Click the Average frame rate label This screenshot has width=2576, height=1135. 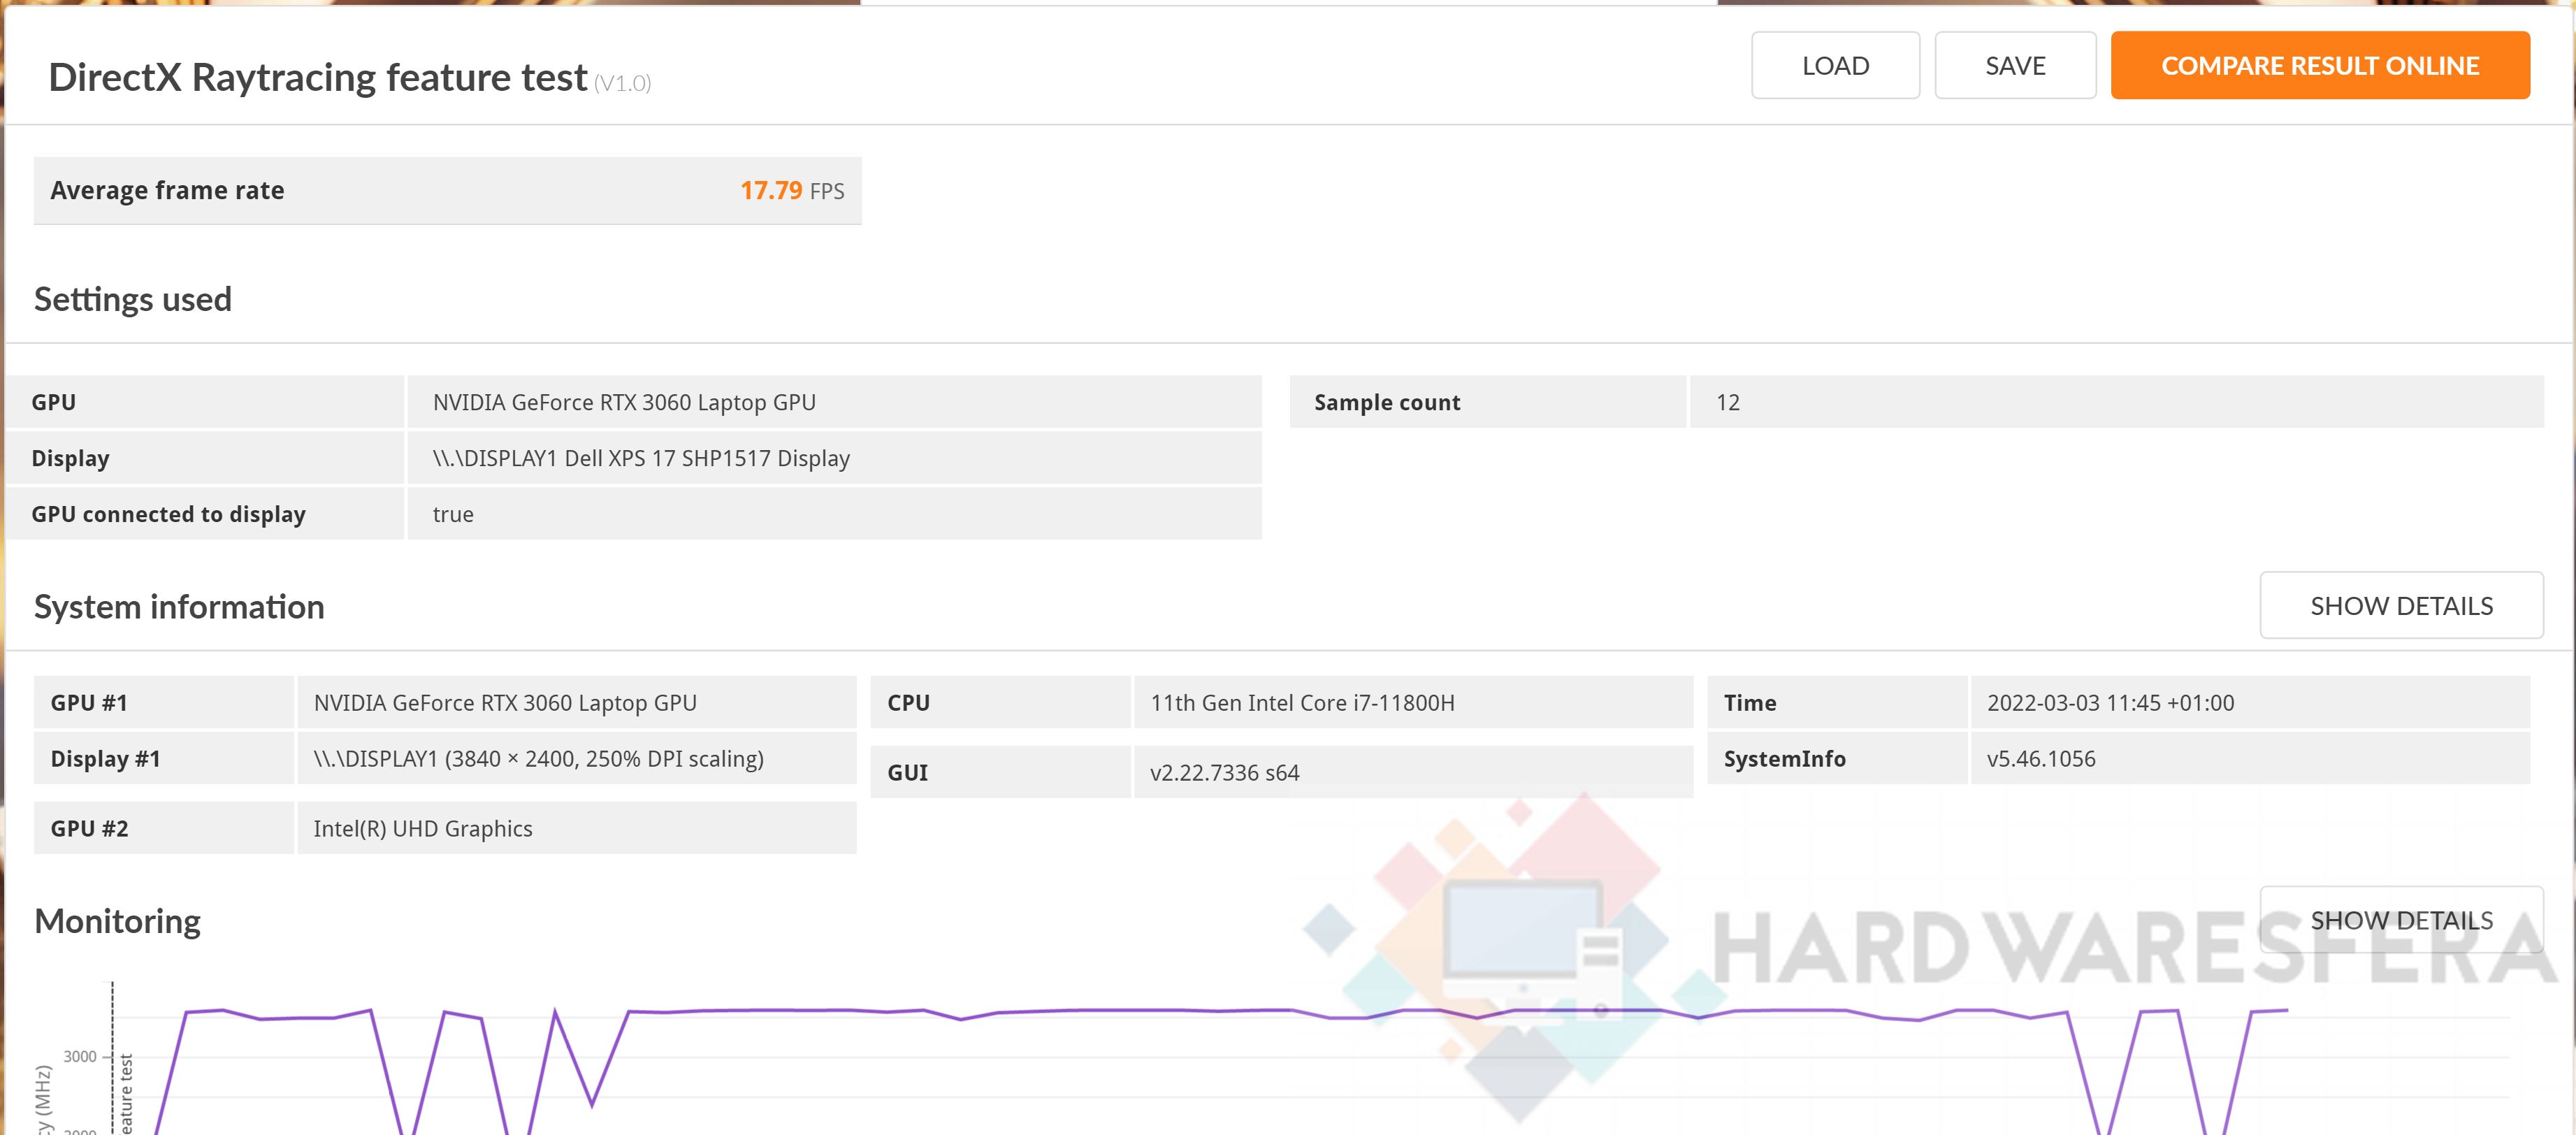point(167,191)
